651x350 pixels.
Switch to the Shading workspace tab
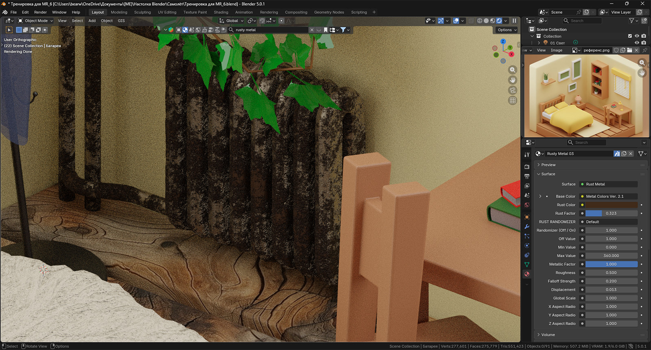(221, 12)
